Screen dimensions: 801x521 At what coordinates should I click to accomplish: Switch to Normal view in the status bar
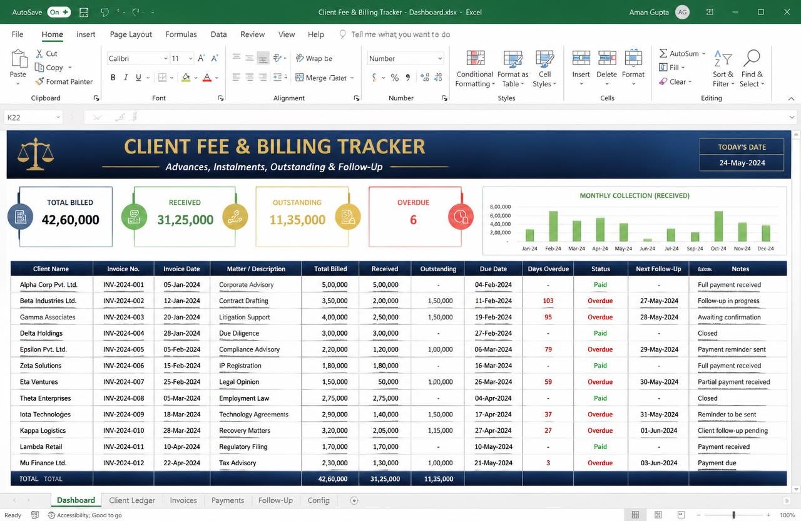pyautogui.click(x=635, y=515)
